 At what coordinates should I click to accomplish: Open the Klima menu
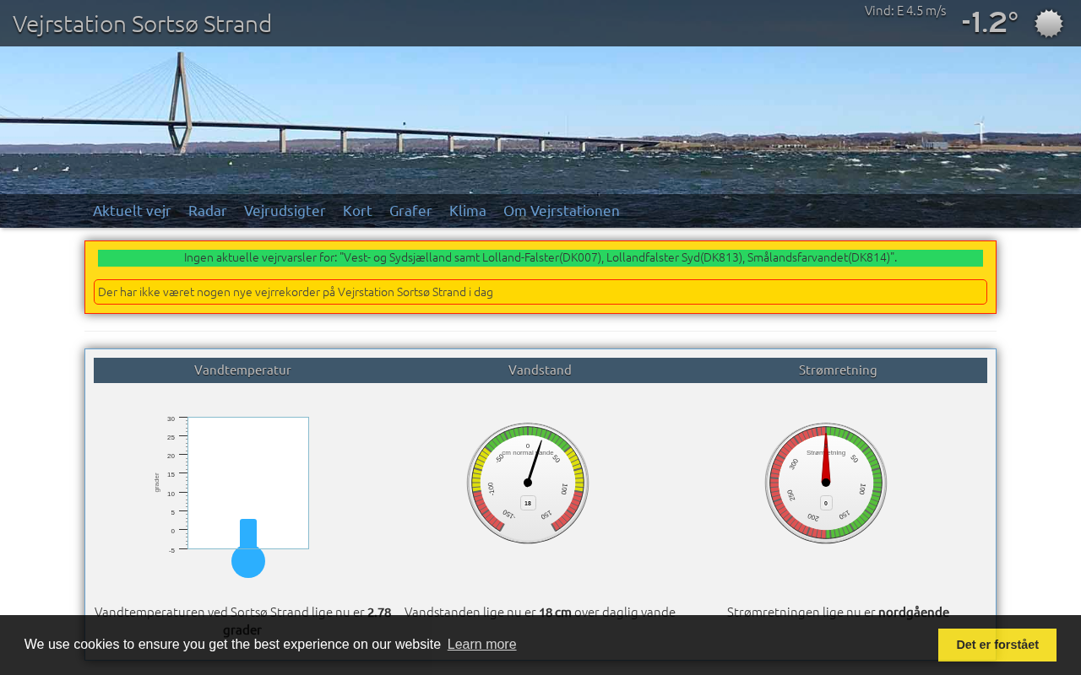pyautogui.click(x=468, y=211)
